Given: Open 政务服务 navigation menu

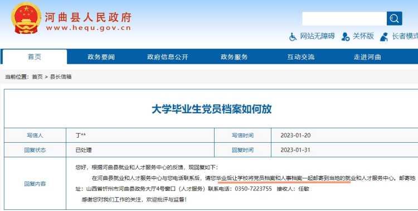Looking at the screenshot, I should [x=234, y=57].
